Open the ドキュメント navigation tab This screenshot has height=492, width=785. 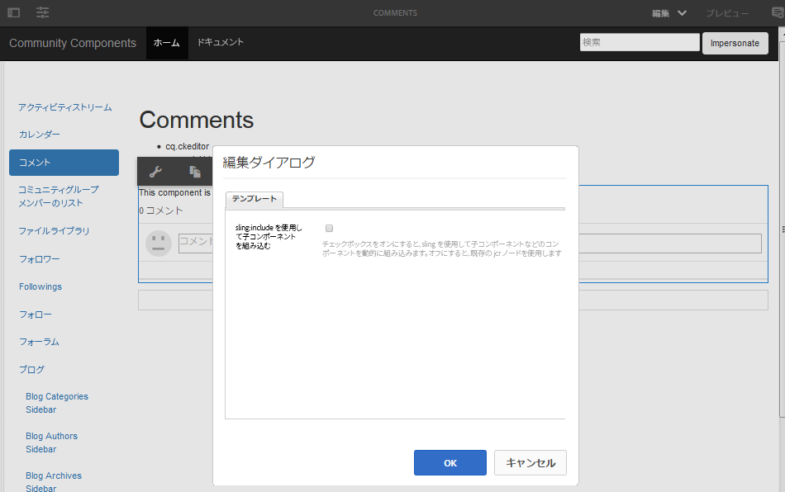point(221,42)
